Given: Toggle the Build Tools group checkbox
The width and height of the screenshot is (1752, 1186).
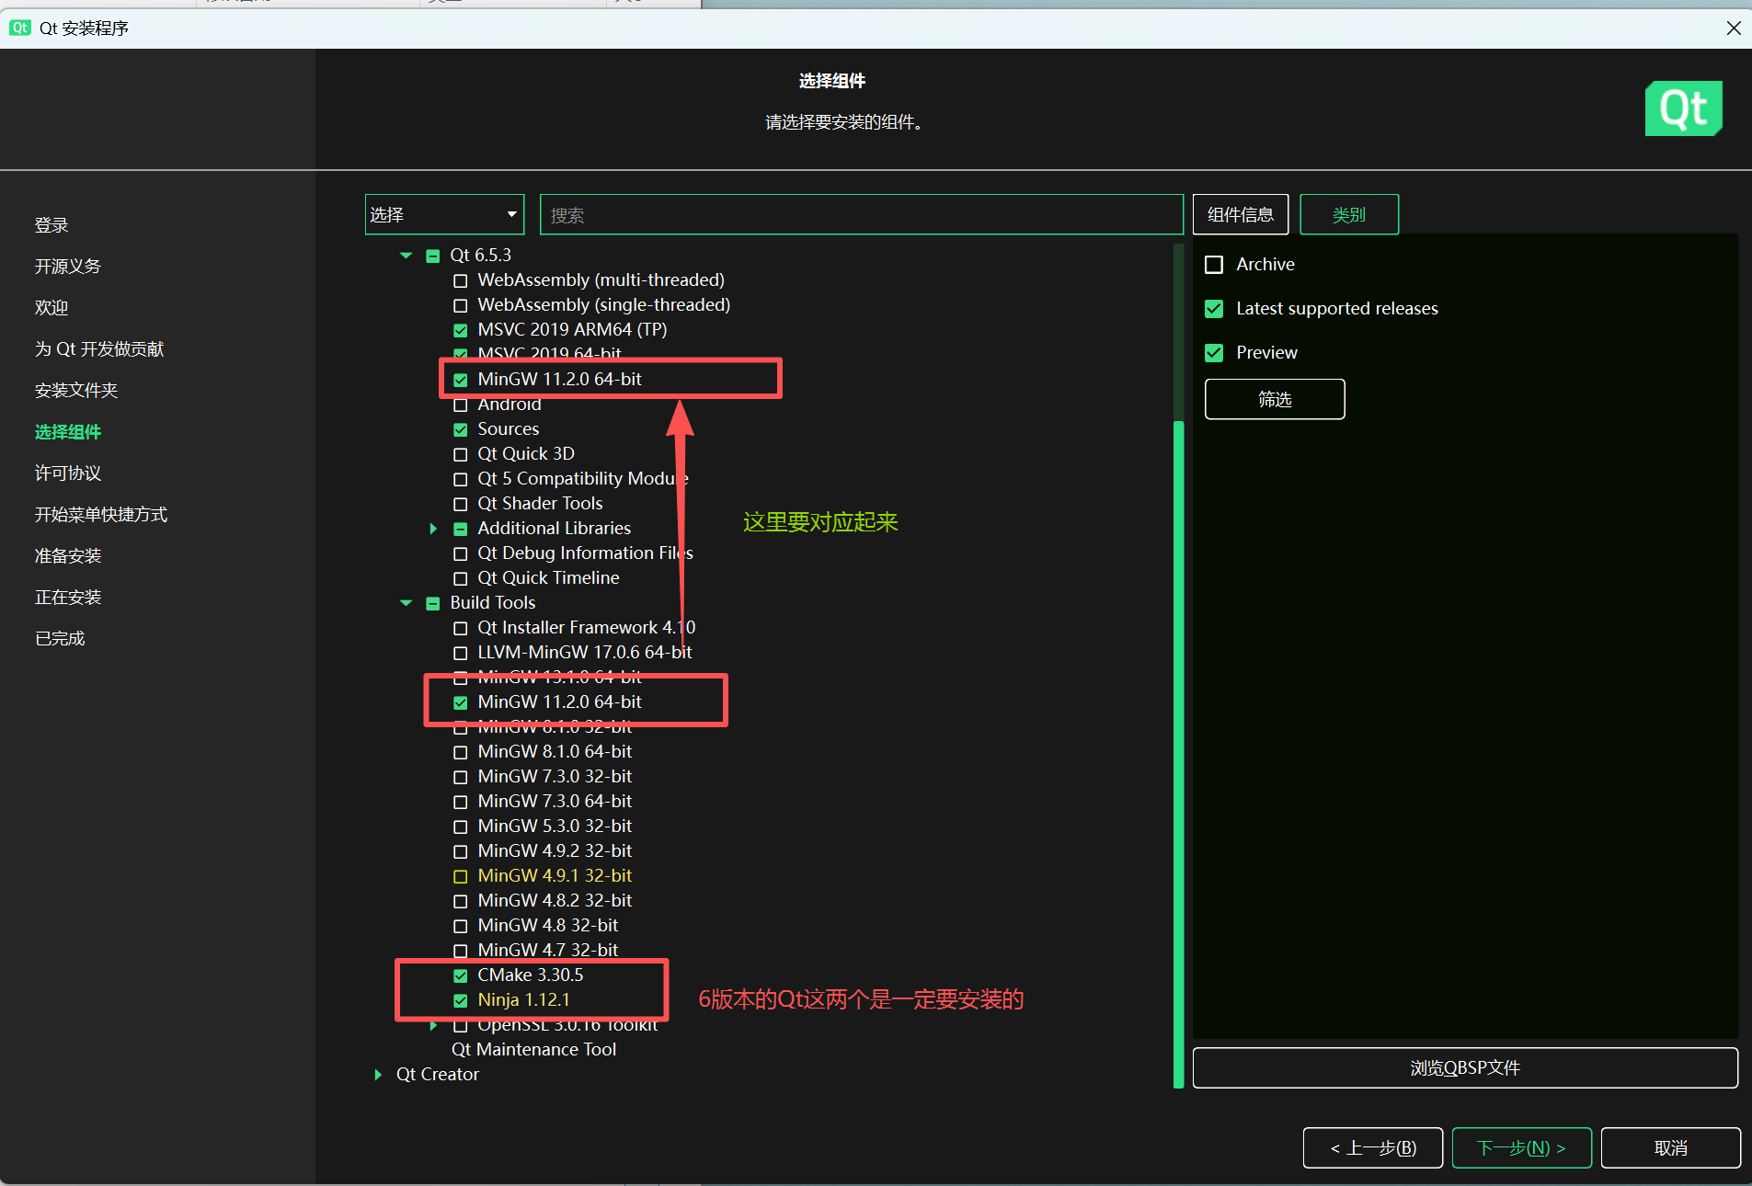Looking at the screenshot, I should (x=433, y=604).
